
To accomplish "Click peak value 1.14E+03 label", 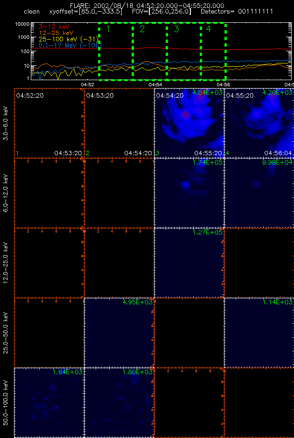I will 278,302.
